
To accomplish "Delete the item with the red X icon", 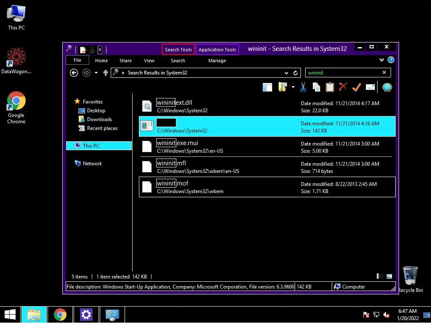I will (343, 87).
